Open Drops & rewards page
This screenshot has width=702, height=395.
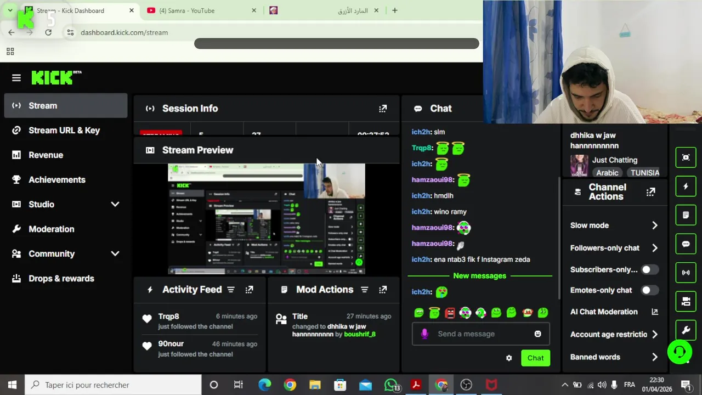pos(66,278)
